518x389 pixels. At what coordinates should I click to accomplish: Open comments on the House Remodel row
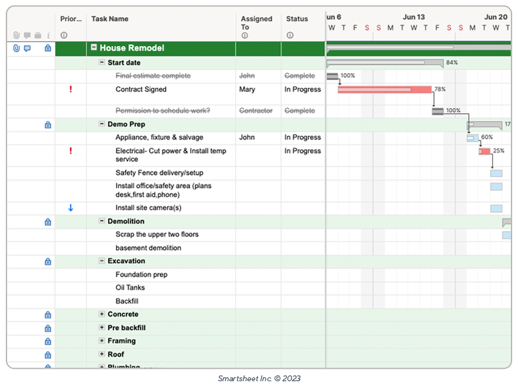coord(27,48)
